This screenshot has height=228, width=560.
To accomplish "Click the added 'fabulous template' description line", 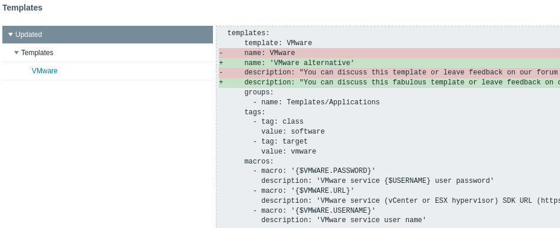I will click(389, 83).
